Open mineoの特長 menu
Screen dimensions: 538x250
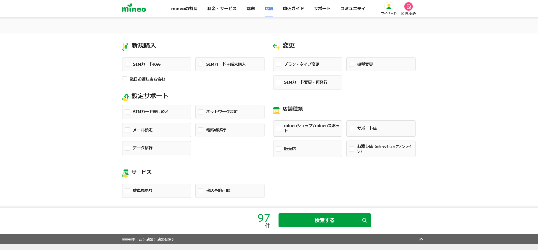tap(184, 9)
